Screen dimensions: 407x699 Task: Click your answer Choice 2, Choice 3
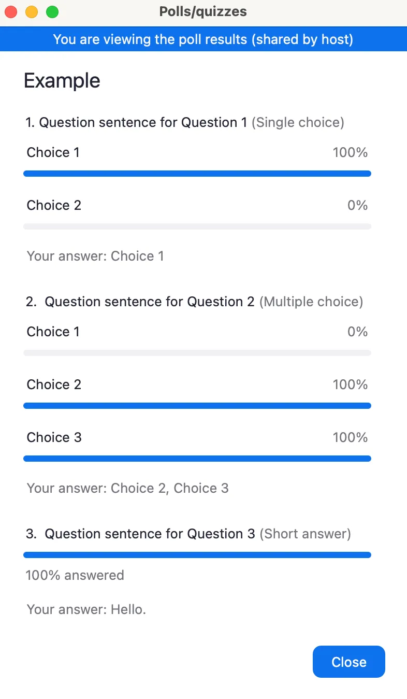click(127, 488)
